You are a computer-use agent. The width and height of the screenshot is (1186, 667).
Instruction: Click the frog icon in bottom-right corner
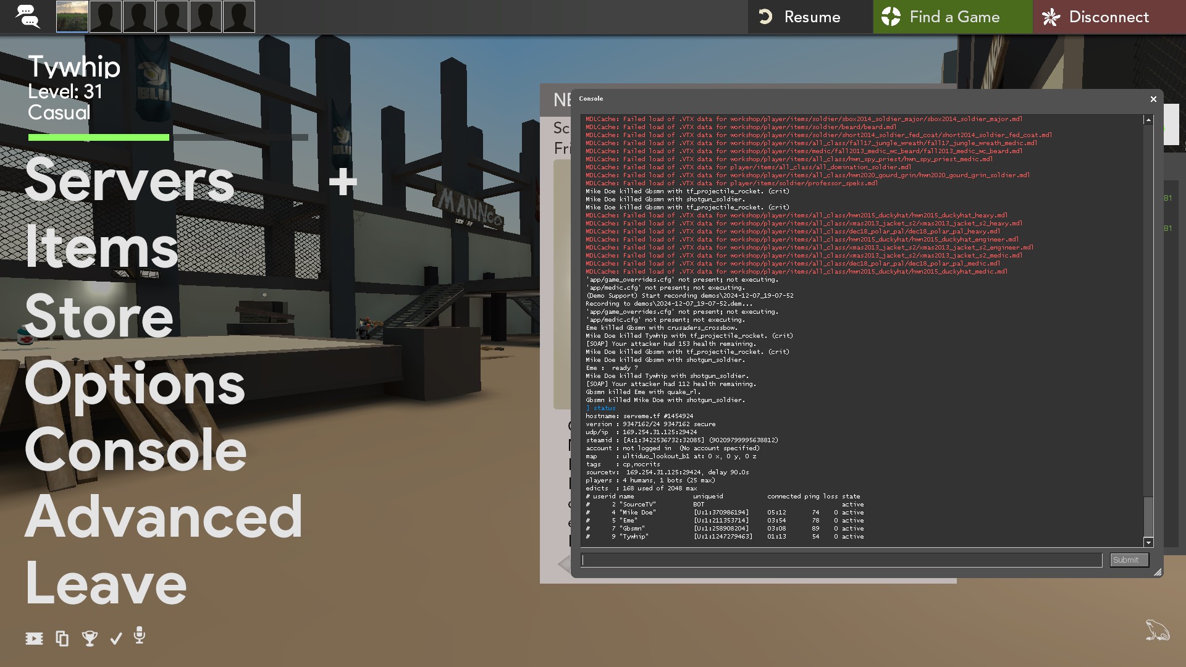[x=1157, y=631]
